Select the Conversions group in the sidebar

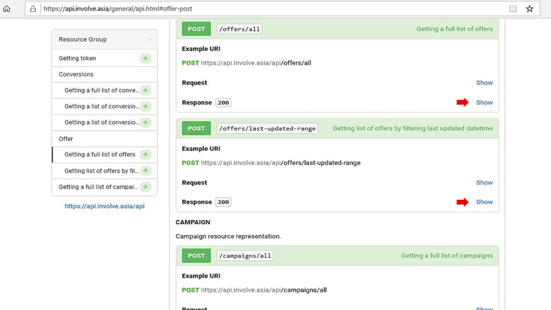pyautogui.click(x=76, y=74)
